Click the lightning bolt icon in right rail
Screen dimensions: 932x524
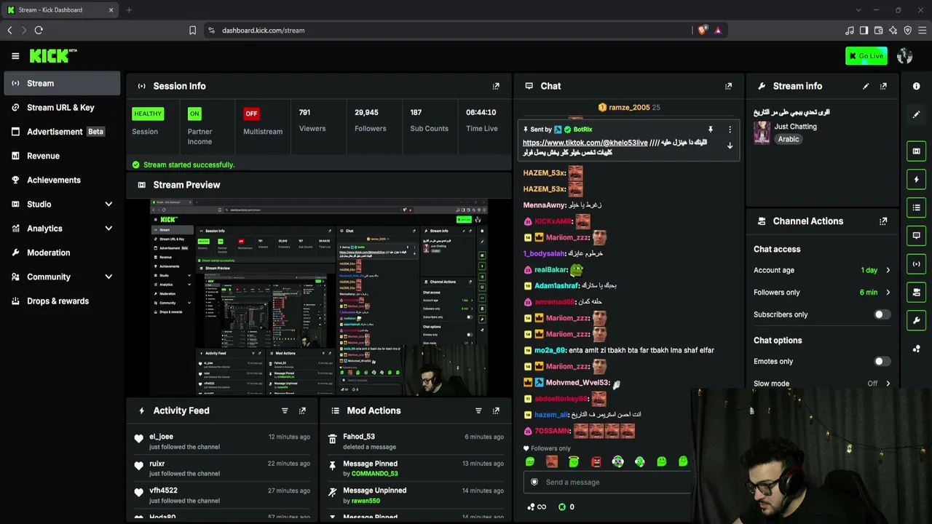(x=917, y=180)
